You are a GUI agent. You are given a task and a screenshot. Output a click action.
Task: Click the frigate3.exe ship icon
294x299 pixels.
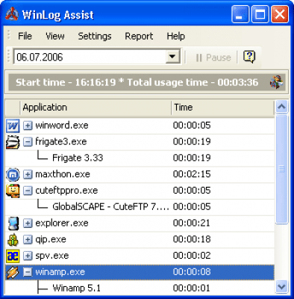(13, 142)
